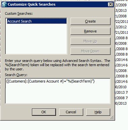Click the Custom Searches label
Viewport: 128px width, 130px height.
(19, 13)
